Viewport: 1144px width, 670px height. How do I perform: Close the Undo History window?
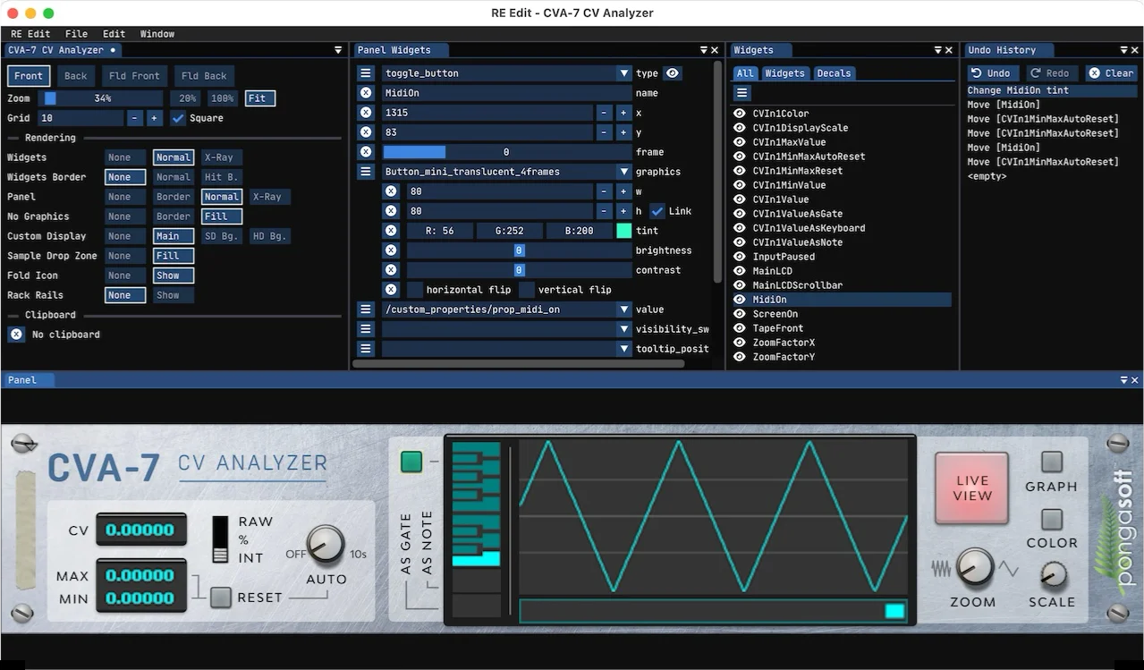[x=1135, y=50]
